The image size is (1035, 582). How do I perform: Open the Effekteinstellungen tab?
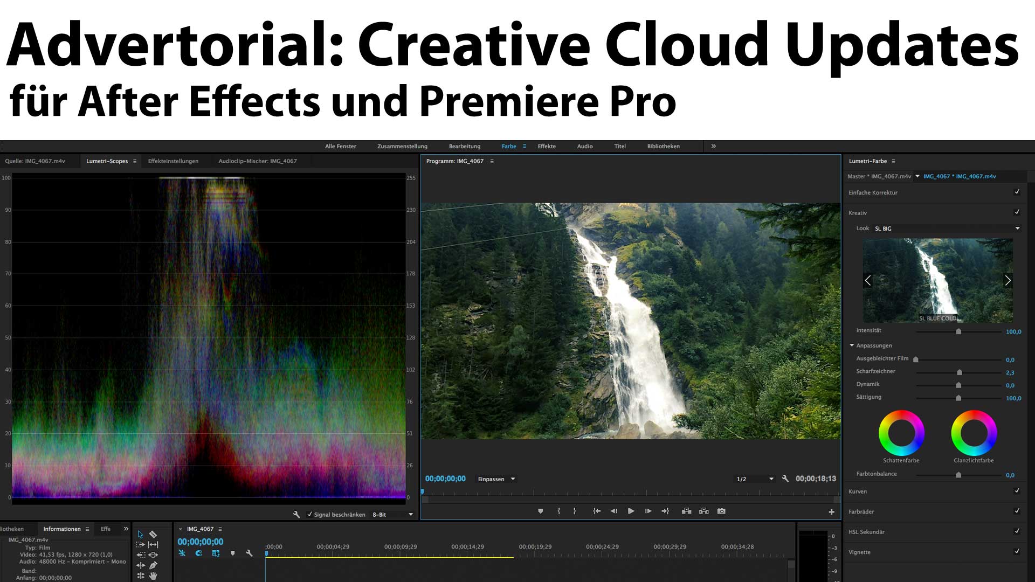(173, 161)
